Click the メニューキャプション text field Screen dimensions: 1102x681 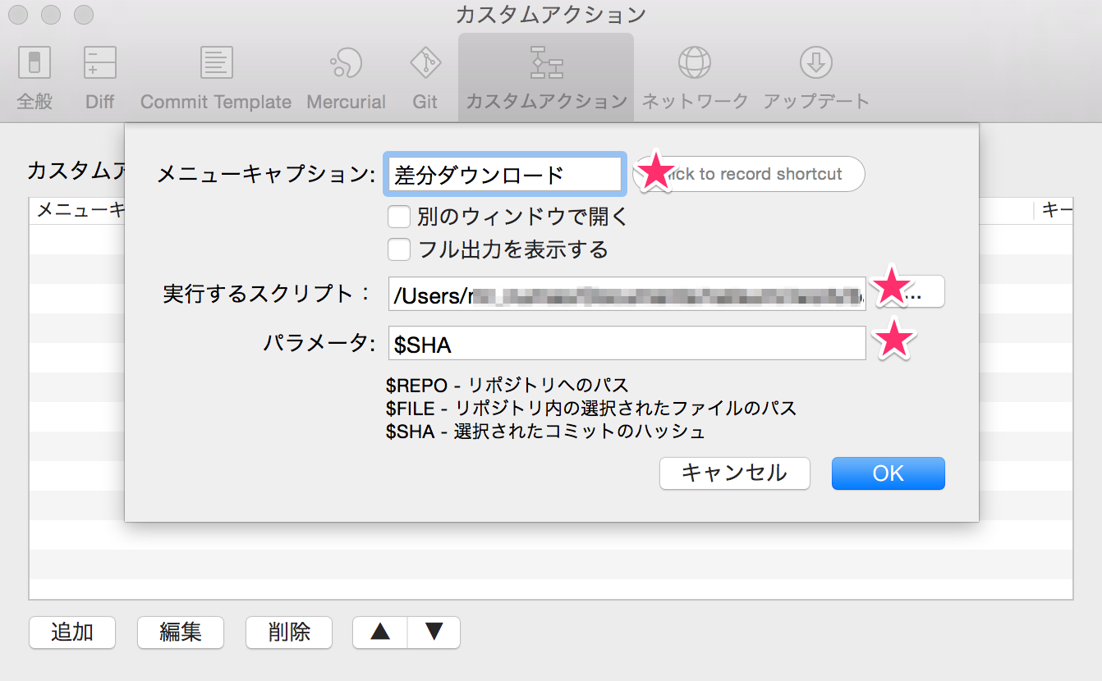click(504, 174)
